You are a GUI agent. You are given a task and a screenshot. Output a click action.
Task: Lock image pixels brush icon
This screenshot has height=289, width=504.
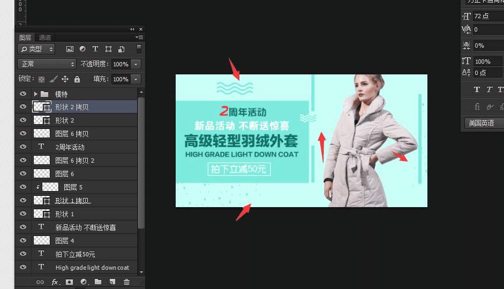[54, 79]
